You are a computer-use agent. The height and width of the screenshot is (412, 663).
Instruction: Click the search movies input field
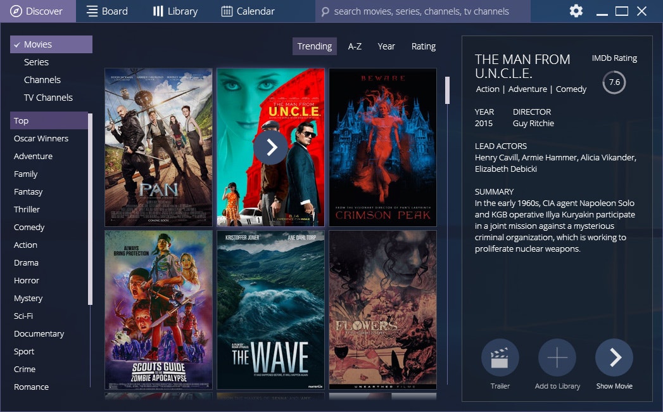point(423,11)
